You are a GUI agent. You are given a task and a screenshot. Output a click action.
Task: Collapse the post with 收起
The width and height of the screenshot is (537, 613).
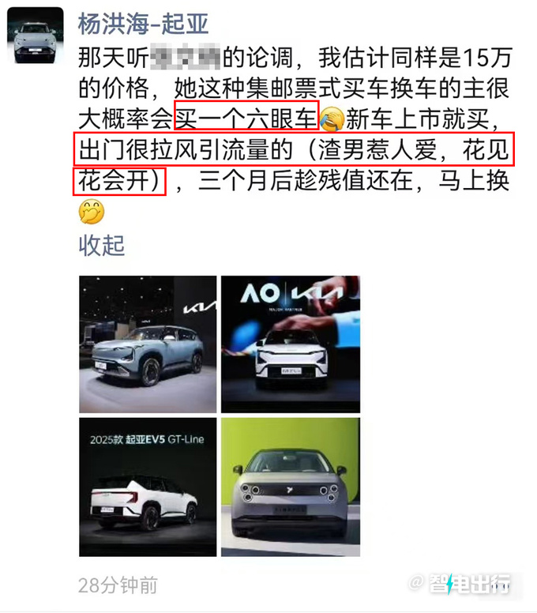pyautogui.click(x=102, y=246)
